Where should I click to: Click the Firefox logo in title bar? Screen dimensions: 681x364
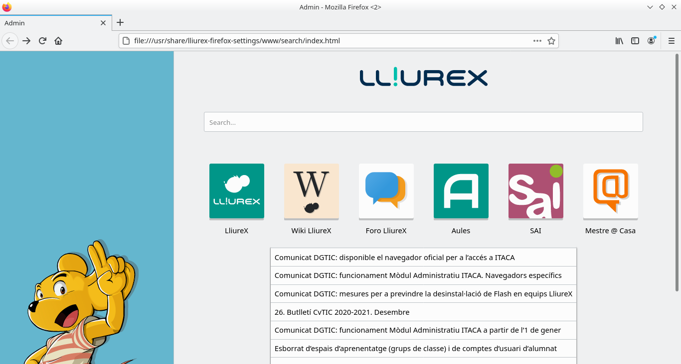click(7, 7)
